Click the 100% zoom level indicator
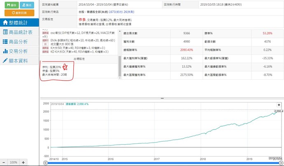The height and width of the screenshot is (166, 284). click(14, 162)
